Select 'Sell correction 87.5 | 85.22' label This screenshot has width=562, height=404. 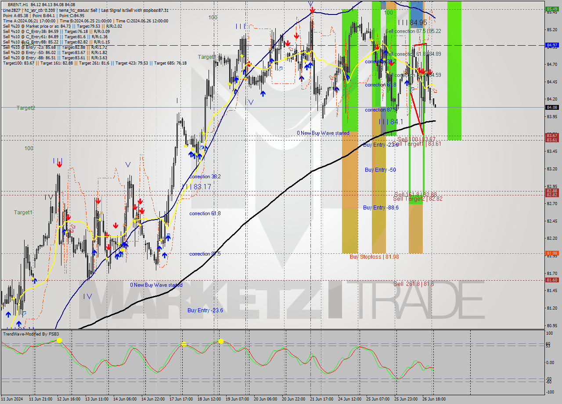point(413,31)
